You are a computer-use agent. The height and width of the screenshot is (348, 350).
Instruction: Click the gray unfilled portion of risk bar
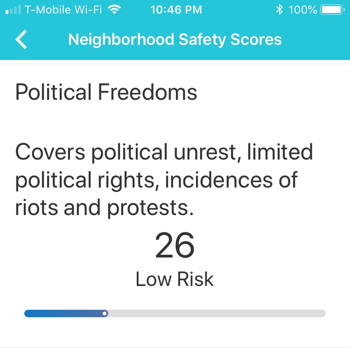coord(217,313)
